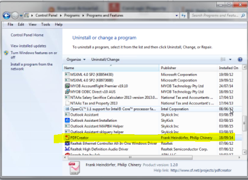Viewport: 248px width, 180px height.
Task: Open the View menu
Action: (32, 24)
